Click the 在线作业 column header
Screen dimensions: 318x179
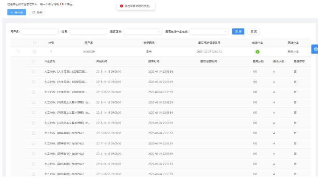point(257,43)
